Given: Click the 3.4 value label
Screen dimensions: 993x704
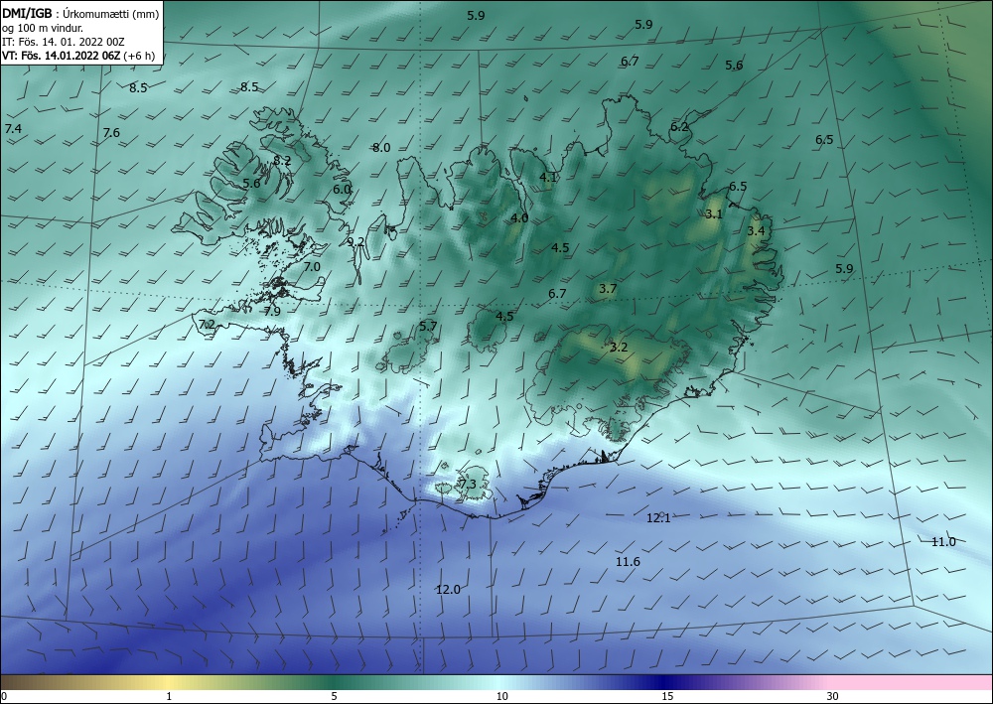Looking at the screenshot, I should 756,231.
